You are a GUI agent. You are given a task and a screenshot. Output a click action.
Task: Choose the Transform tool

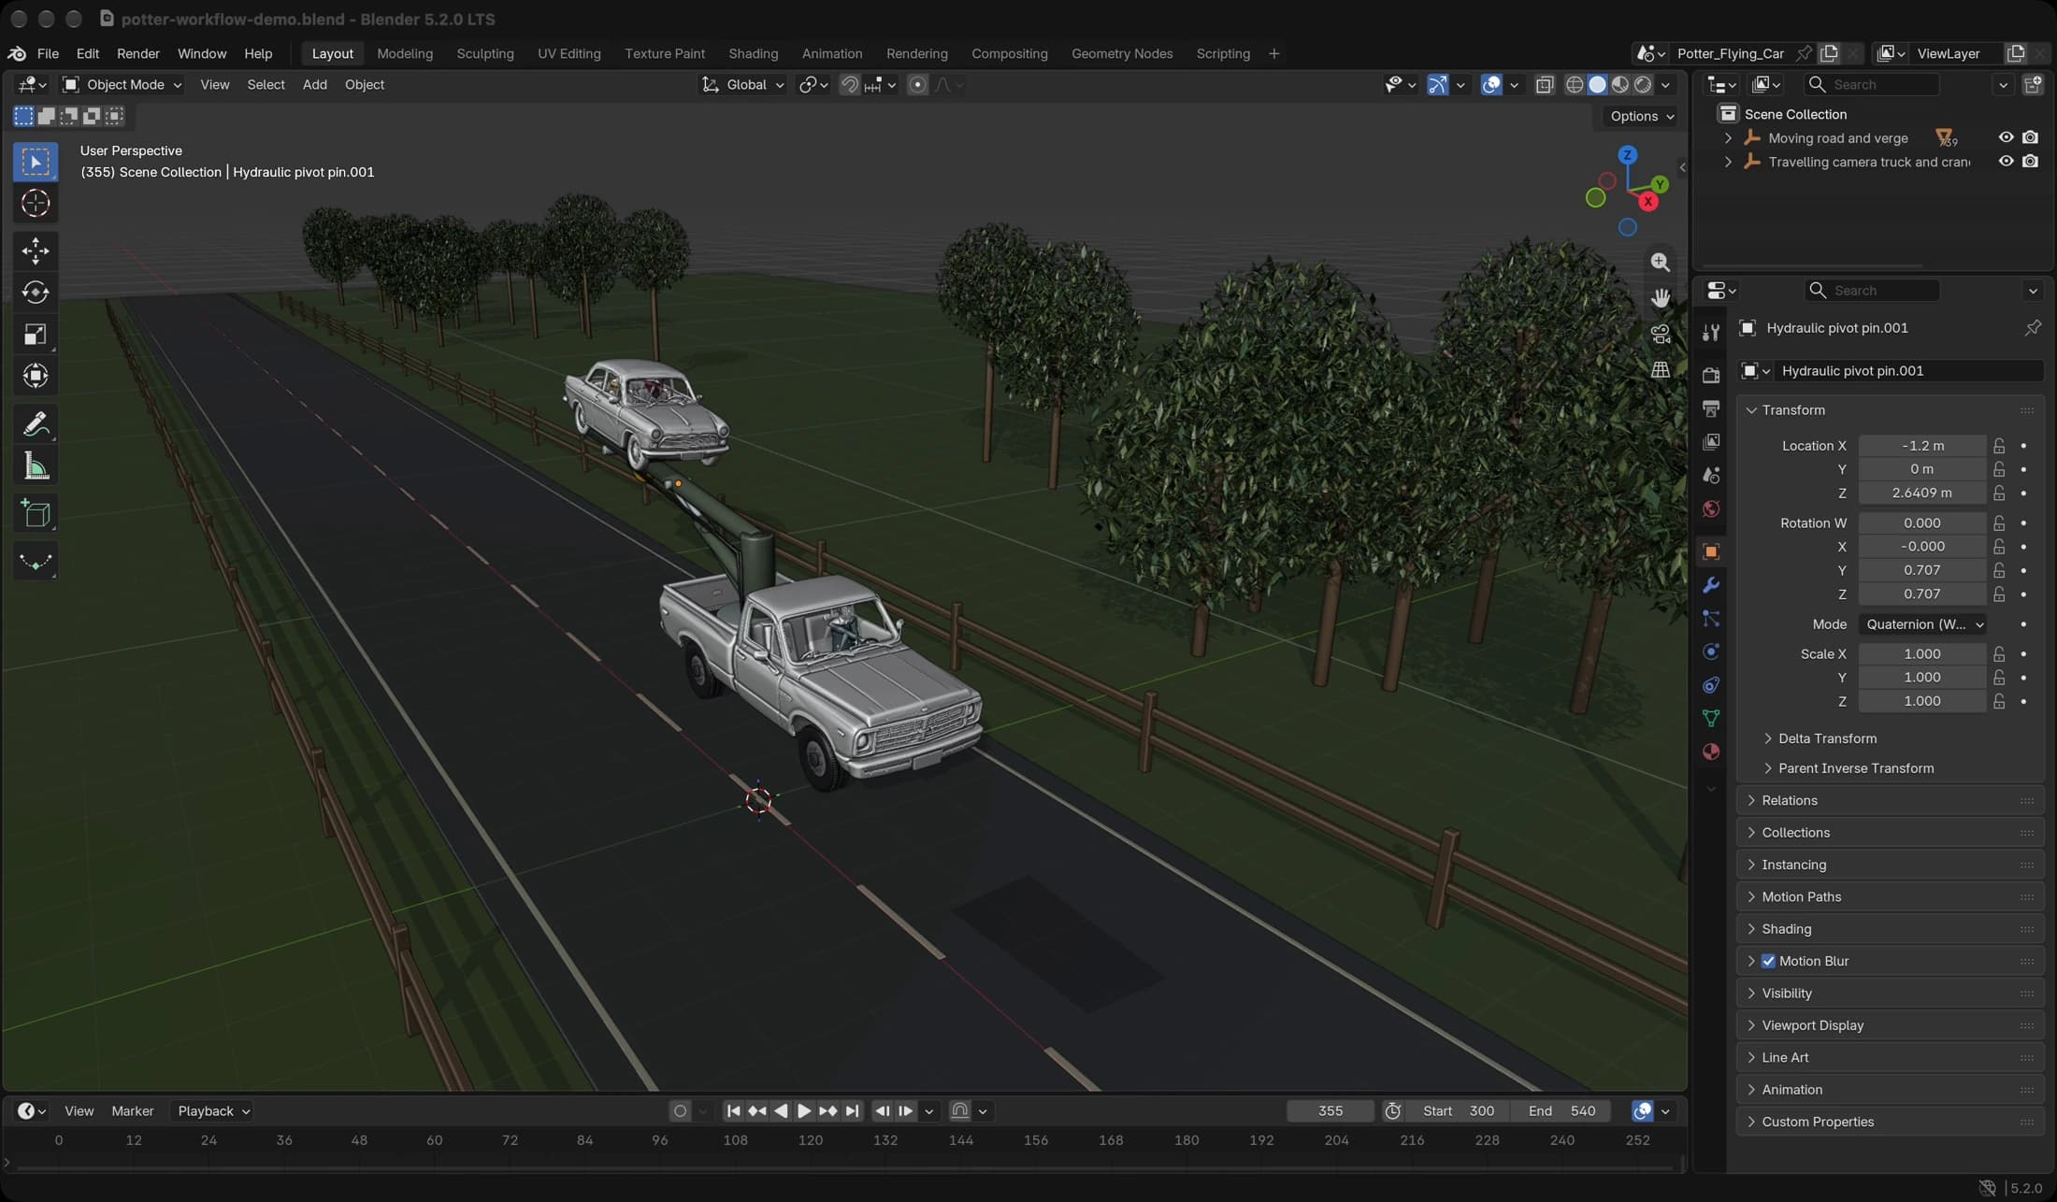(x=36, y=377)
